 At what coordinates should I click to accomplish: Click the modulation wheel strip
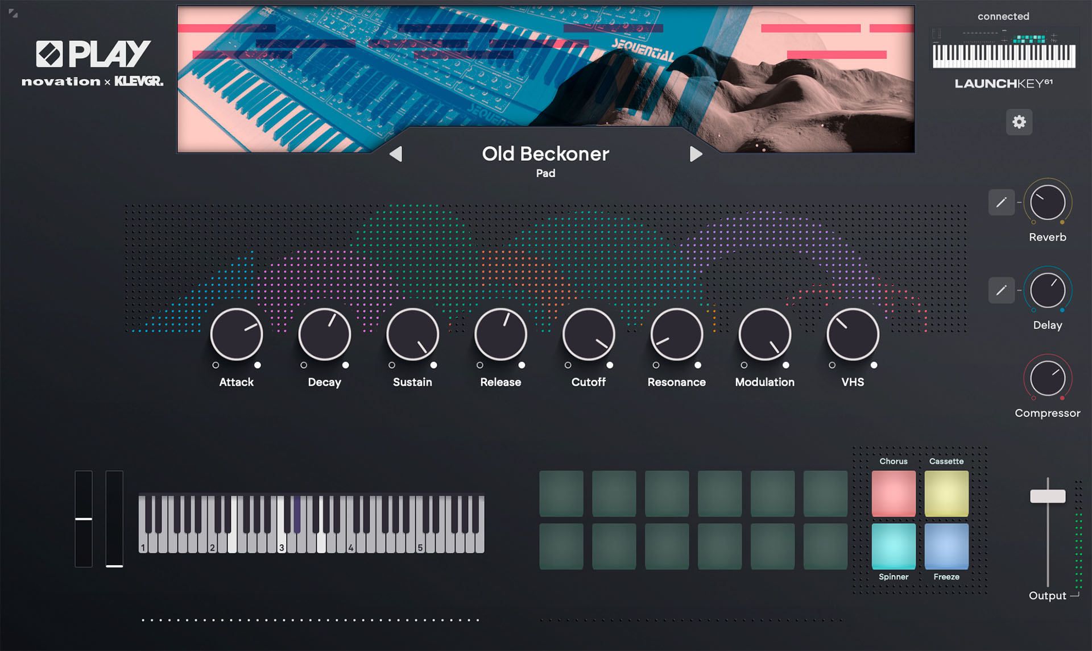point(114,519)
